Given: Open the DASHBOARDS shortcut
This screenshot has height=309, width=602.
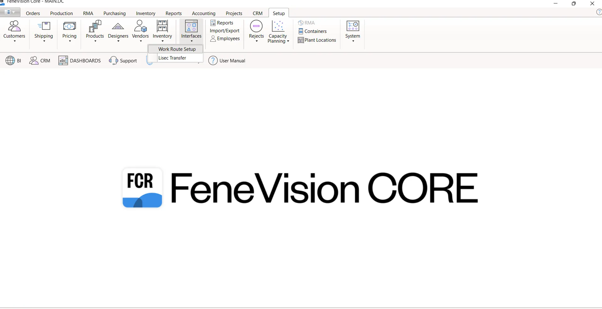Looking at the screenshot, I should point(80,60).
